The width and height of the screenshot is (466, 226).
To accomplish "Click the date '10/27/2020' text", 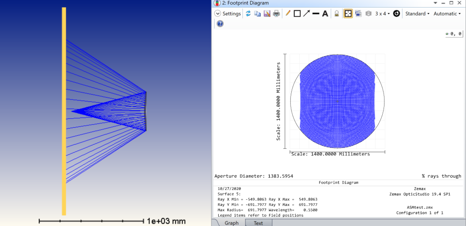I will pos(229,188).
